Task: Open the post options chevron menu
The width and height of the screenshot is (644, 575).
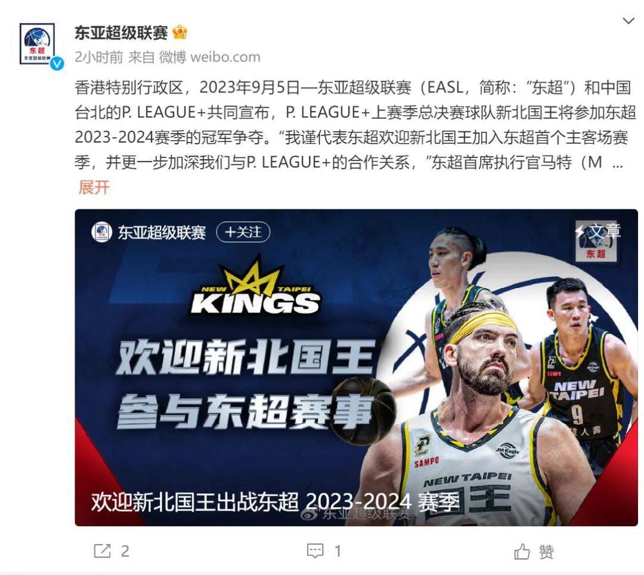Action: point(628,21)
